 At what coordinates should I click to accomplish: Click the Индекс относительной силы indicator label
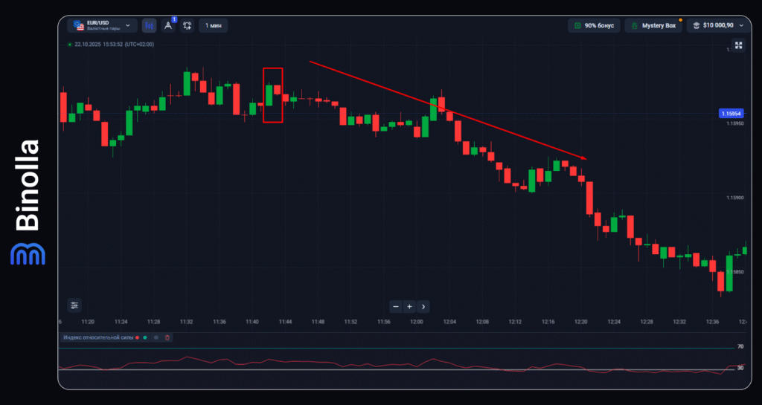click(97, 337)
